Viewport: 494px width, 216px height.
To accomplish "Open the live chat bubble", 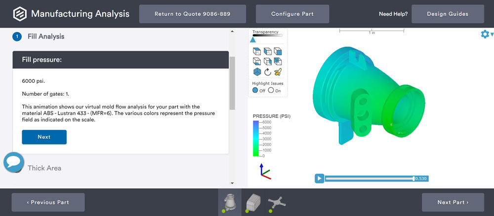I will point(14,162).
